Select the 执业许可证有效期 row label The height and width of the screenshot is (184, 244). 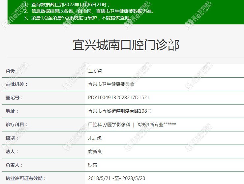click(x=25, y=178)
